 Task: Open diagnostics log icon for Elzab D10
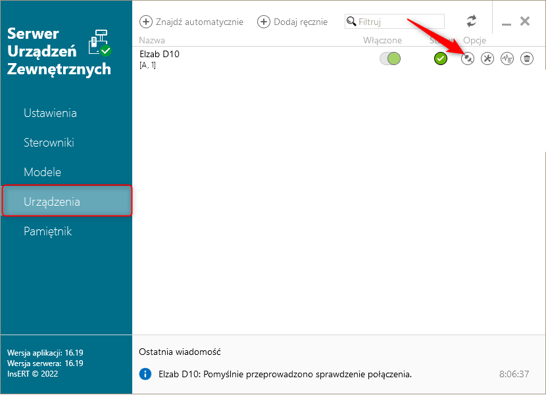(507, 58)
